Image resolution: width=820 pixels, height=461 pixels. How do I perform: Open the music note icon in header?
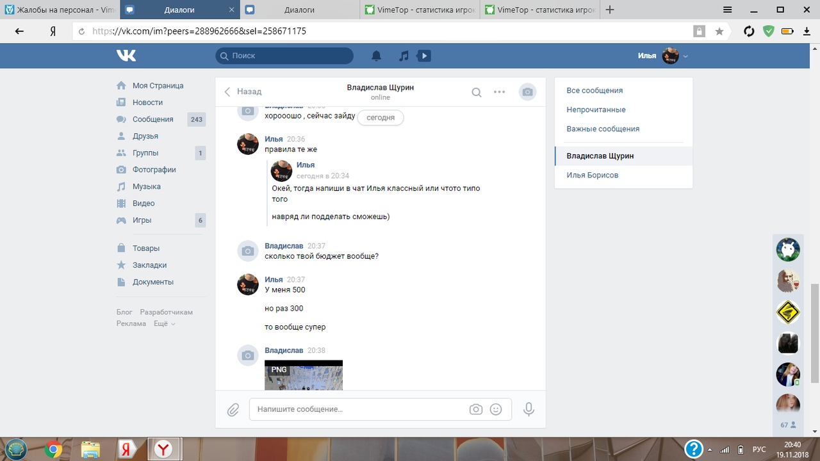[404, 56]
